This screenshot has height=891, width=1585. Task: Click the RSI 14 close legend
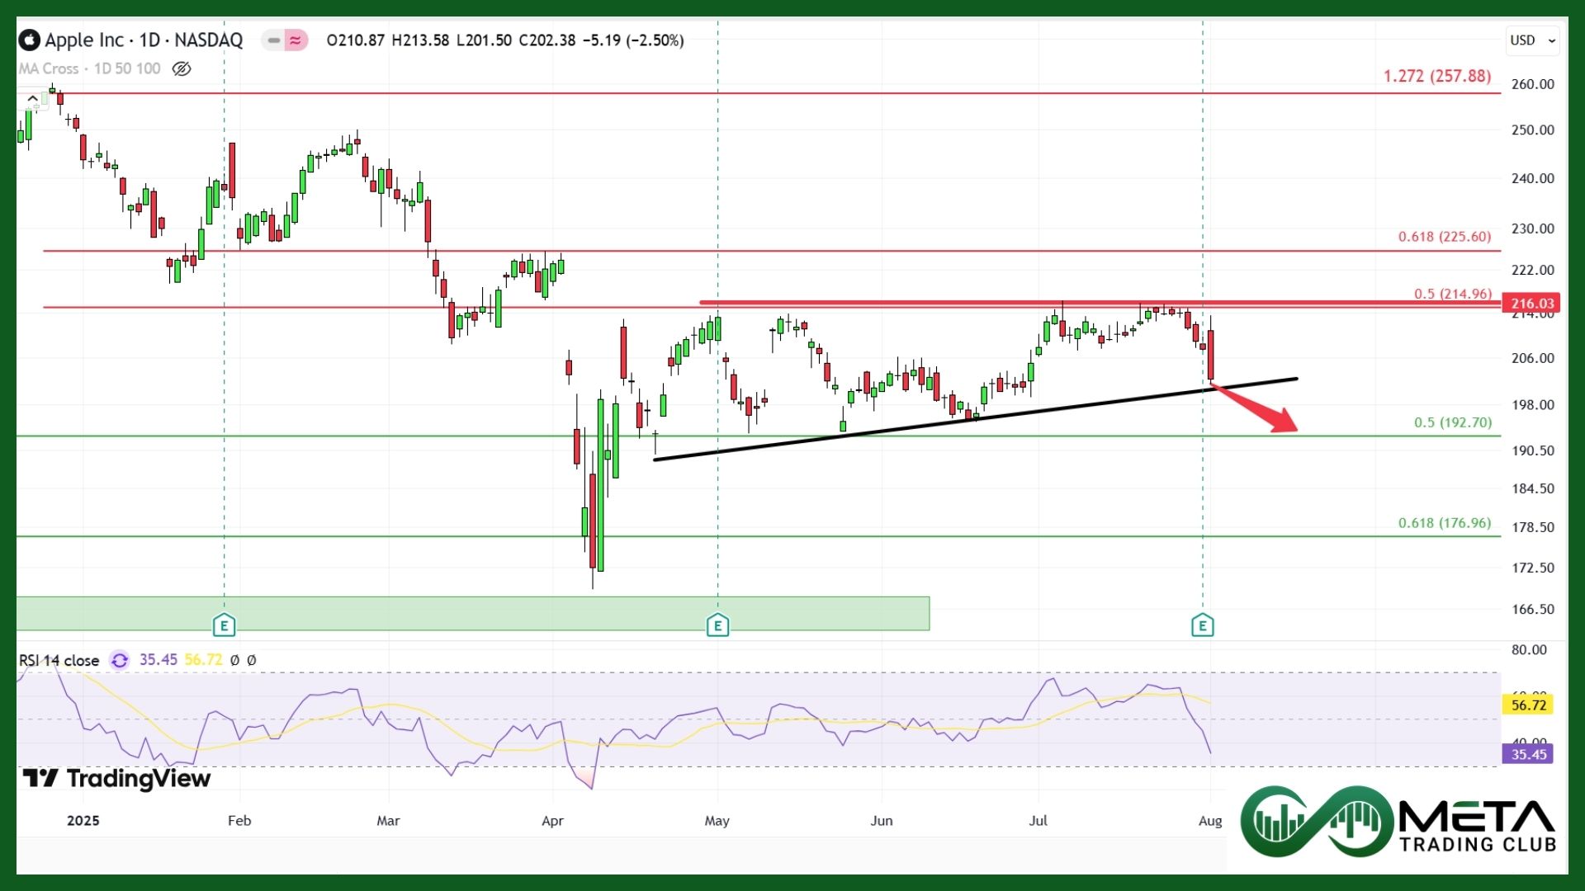[x=59, y=660]
